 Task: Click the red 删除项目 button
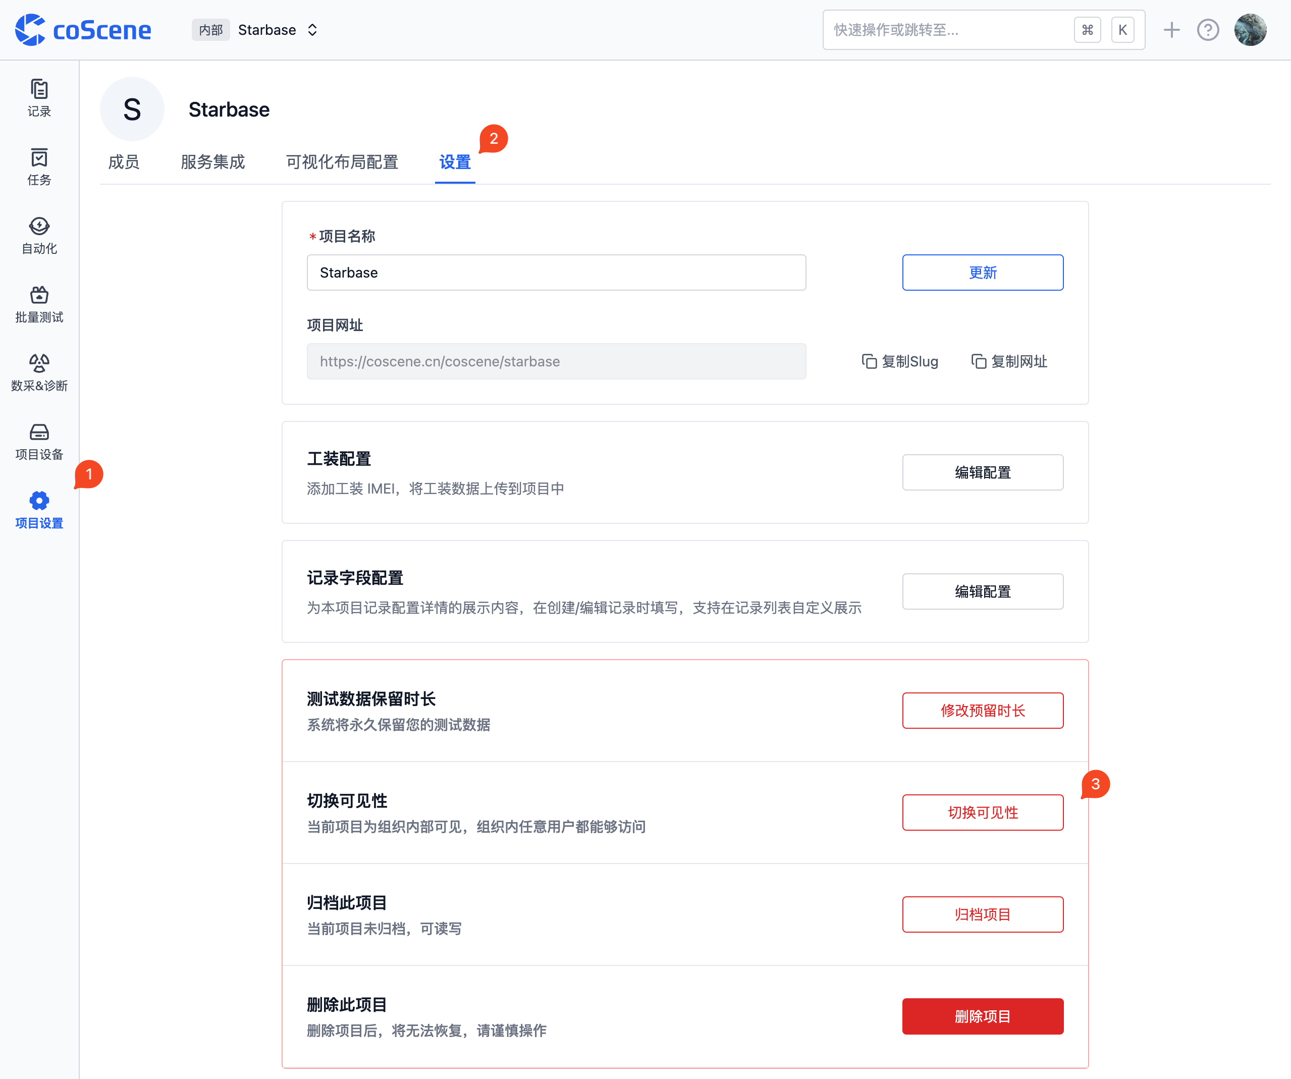(983, 1017)
